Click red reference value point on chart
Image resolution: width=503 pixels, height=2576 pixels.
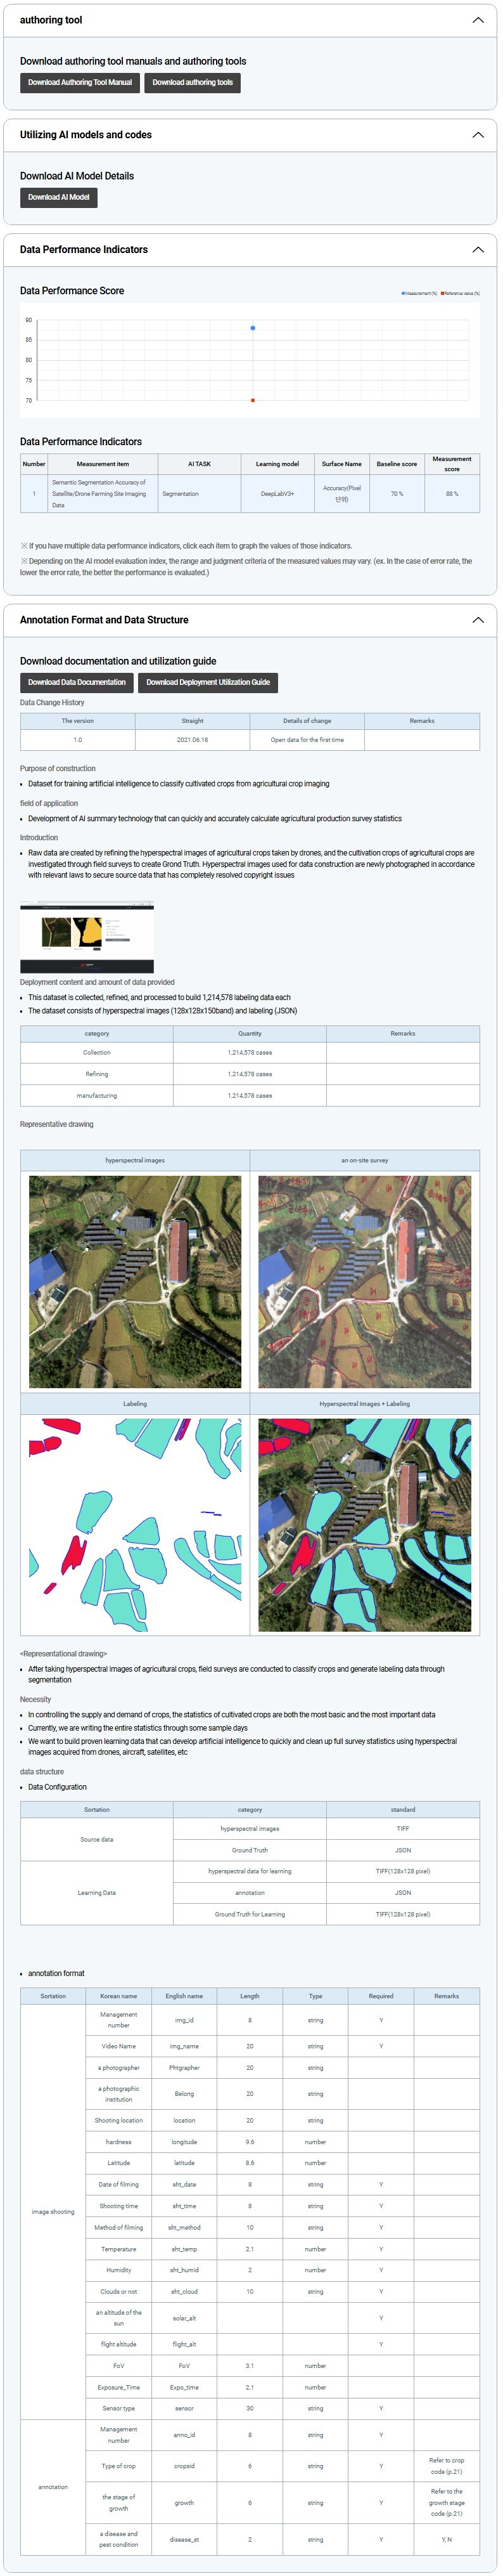coord(253,400)
